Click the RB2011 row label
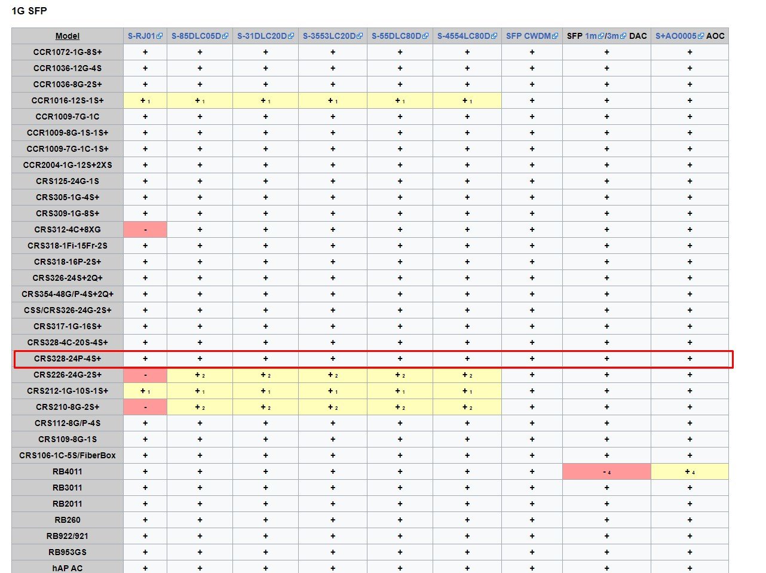 pyautogui.click(x=68, y=504)
